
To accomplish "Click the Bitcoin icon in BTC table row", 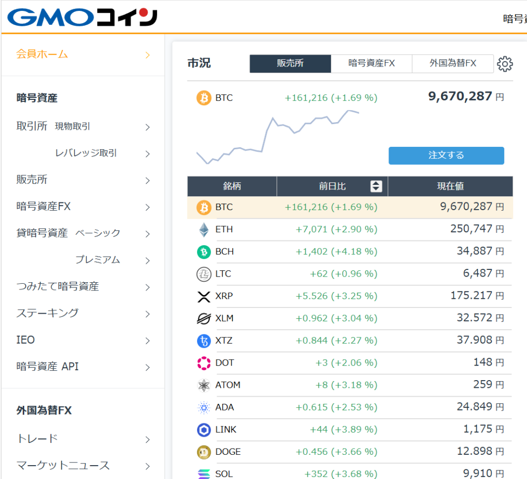I will point(204,207).
